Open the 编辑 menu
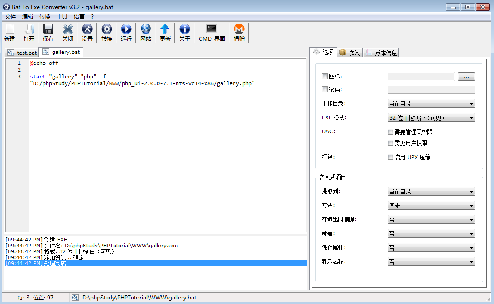494x304 pixels. tap(28, 17)
